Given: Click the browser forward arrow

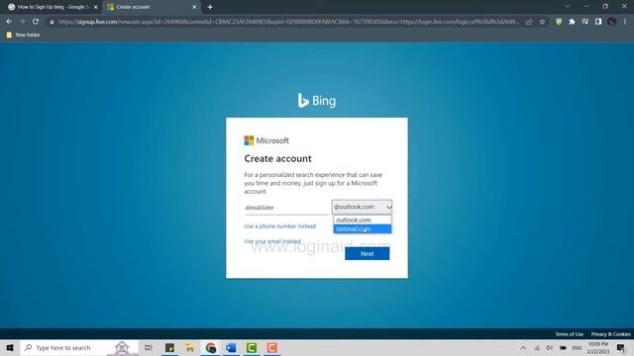Looking at the screenshot, I should tap(22, 22).
